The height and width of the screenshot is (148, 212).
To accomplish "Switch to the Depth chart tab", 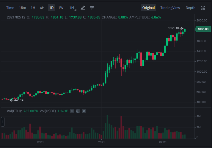I will (190, 8).
